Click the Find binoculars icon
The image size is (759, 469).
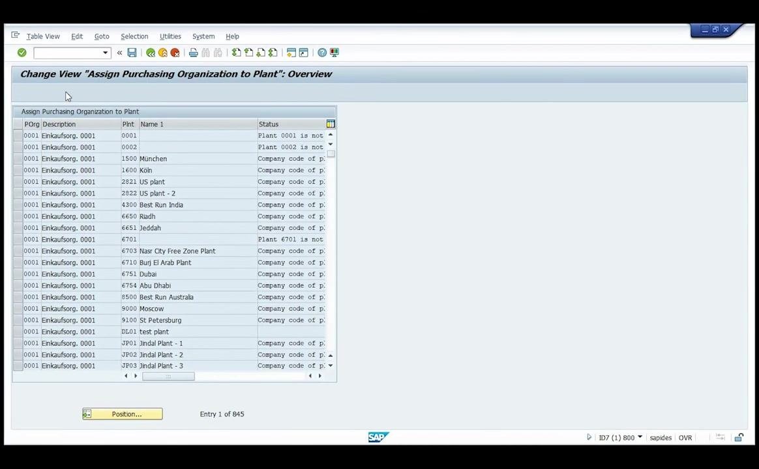point(205,52)
